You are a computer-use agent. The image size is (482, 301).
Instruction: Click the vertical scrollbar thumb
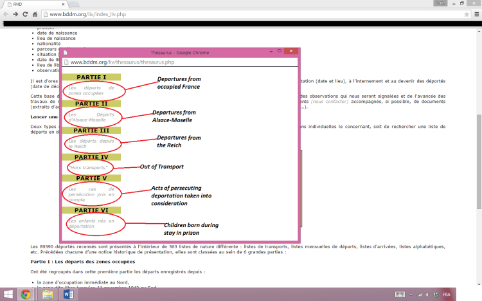pyautogui.click(x=479, y=161)
